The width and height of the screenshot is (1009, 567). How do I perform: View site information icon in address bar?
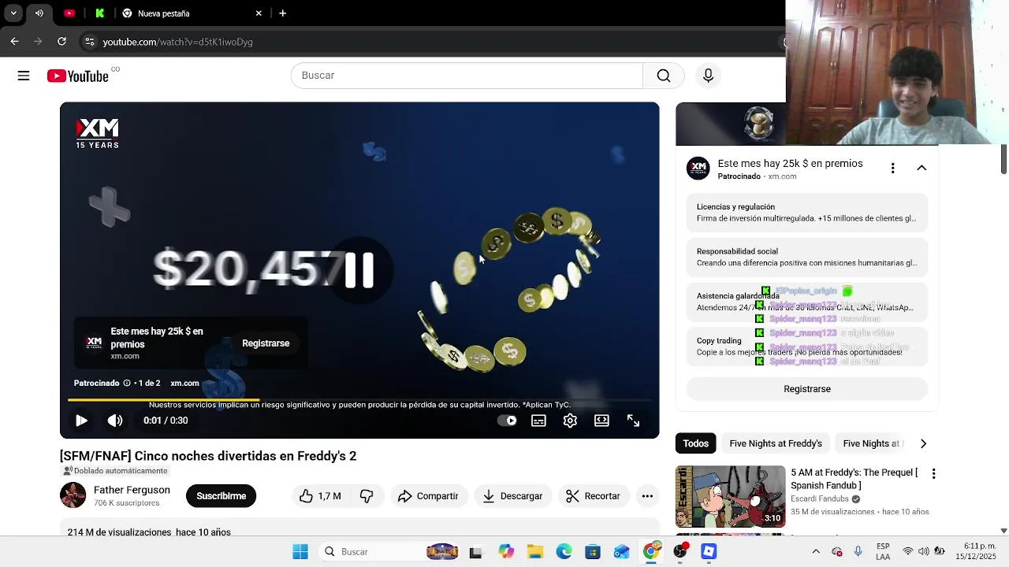point(90,42)
